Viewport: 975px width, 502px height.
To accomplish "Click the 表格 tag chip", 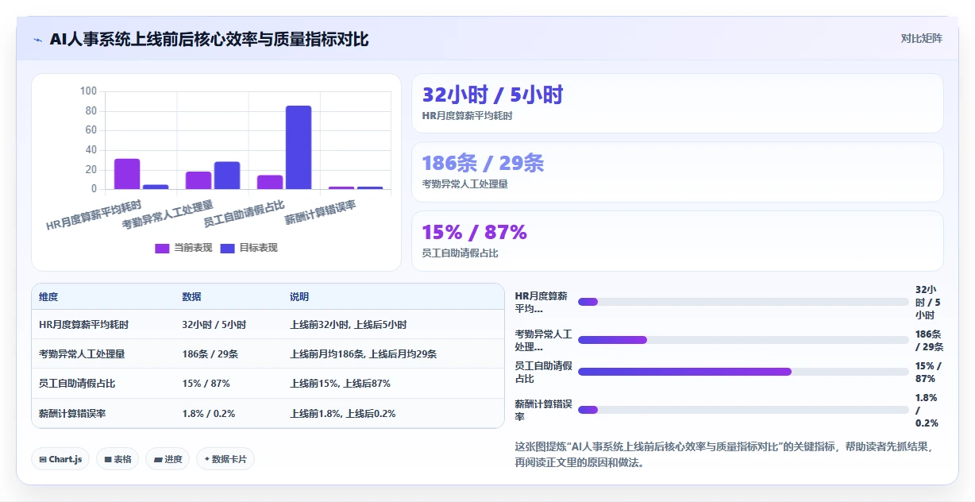I will coord(118,459).
